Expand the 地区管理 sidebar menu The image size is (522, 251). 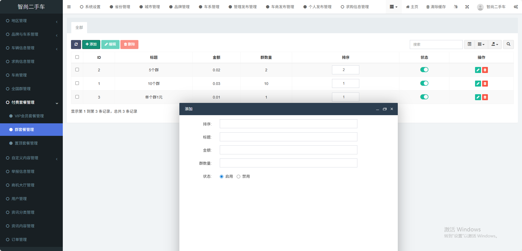31,21
